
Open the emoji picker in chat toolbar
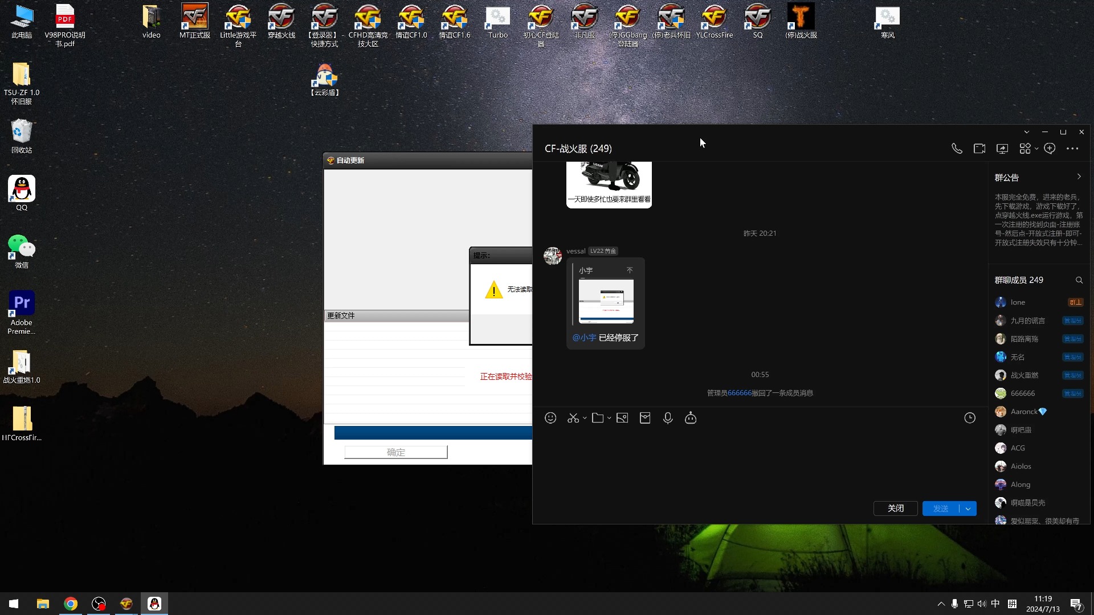[550, 418]
